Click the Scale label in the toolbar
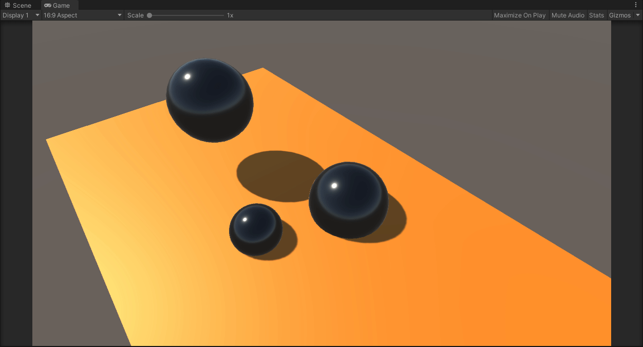643x347 pixels. [135, 15]
